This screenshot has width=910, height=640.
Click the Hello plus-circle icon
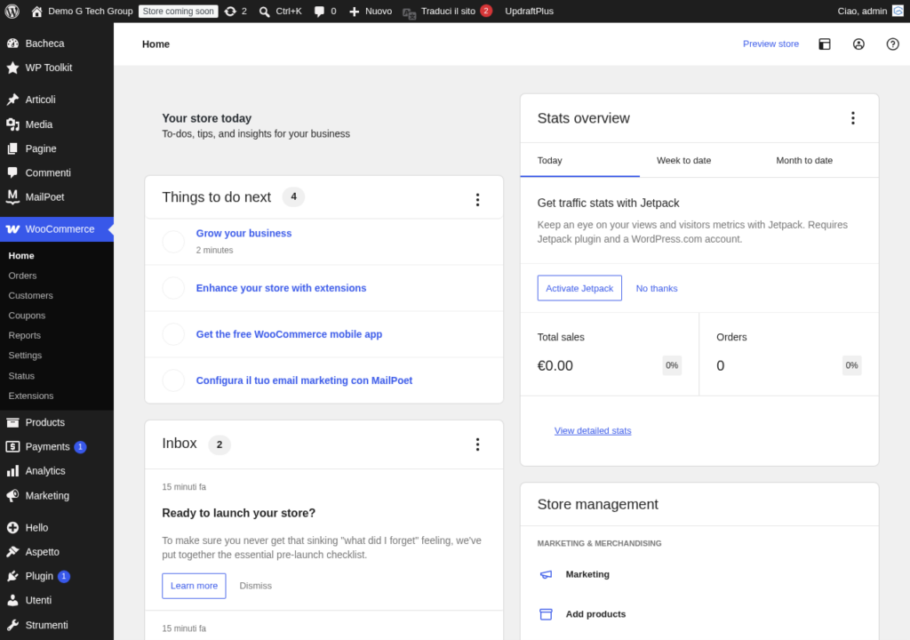point(12,527)
